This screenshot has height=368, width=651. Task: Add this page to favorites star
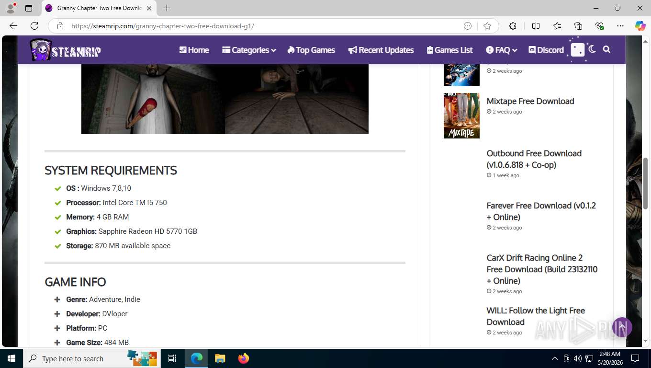pyautogui.click(x=487, y=26)
